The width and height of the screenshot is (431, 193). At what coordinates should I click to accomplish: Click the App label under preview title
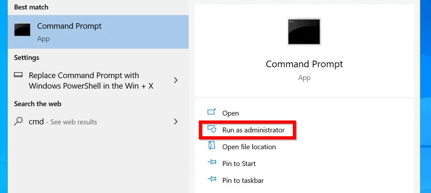click(x=304, y=78)
